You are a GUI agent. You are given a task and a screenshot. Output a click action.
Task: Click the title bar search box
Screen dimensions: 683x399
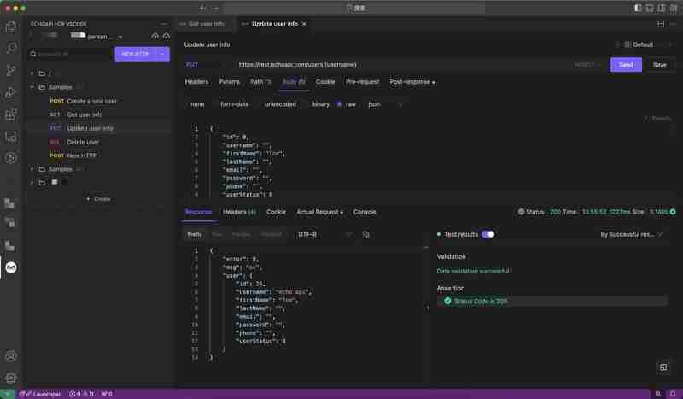click(x=355, y=8)
